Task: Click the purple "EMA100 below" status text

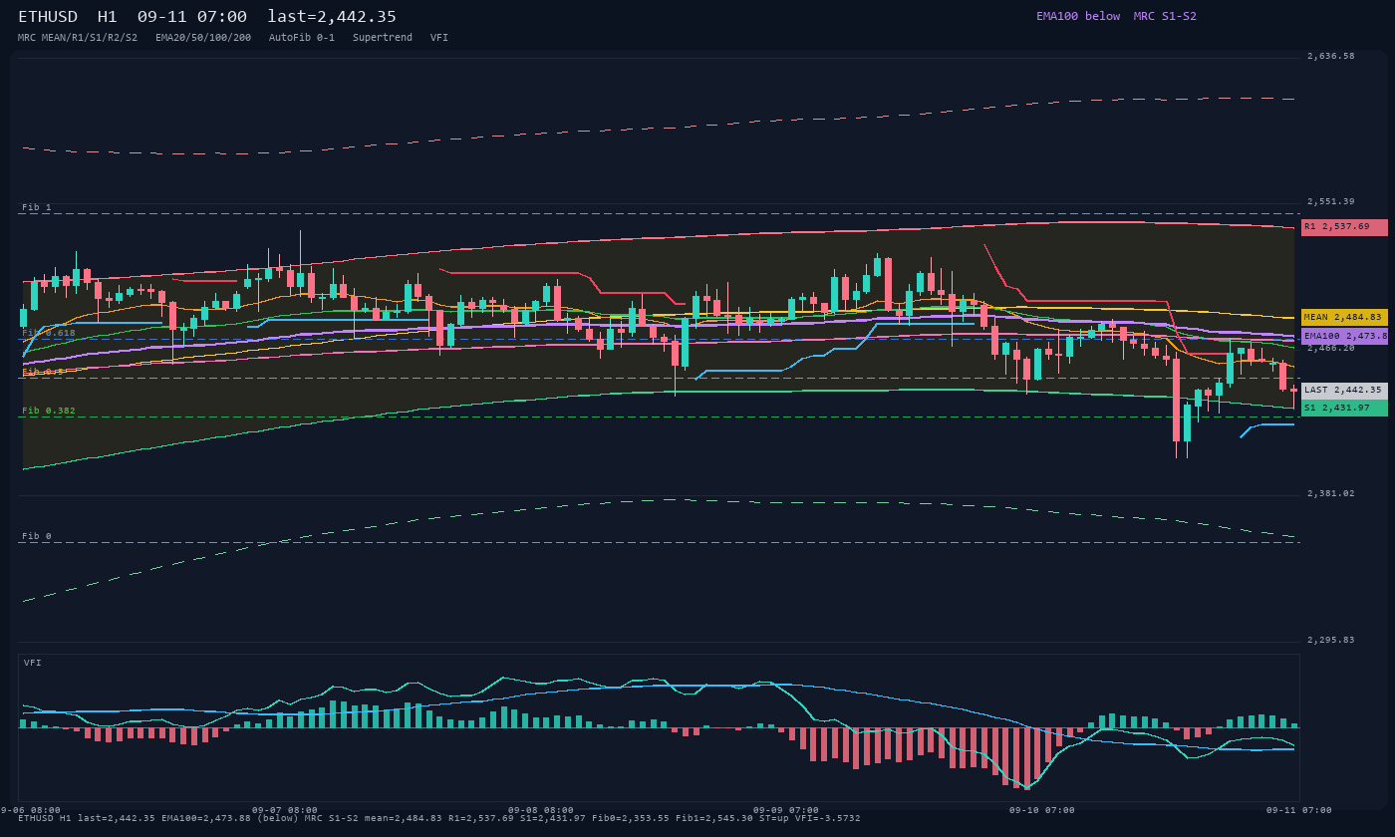Action: tap(1078, 16)
